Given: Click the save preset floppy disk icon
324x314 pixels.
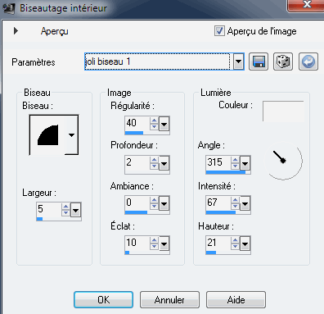Looking at the screenshot, I should coord(259,61).
